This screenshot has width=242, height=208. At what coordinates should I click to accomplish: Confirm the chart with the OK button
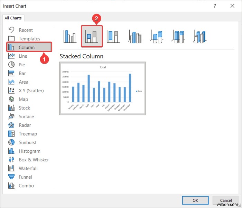coord(195,200)
